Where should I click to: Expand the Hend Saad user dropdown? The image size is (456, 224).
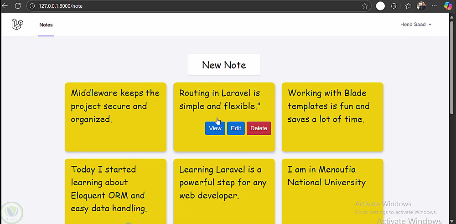click(x=416, y=25)
